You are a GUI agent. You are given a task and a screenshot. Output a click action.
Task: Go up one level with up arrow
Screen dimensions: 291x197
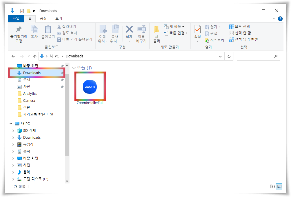35,56
